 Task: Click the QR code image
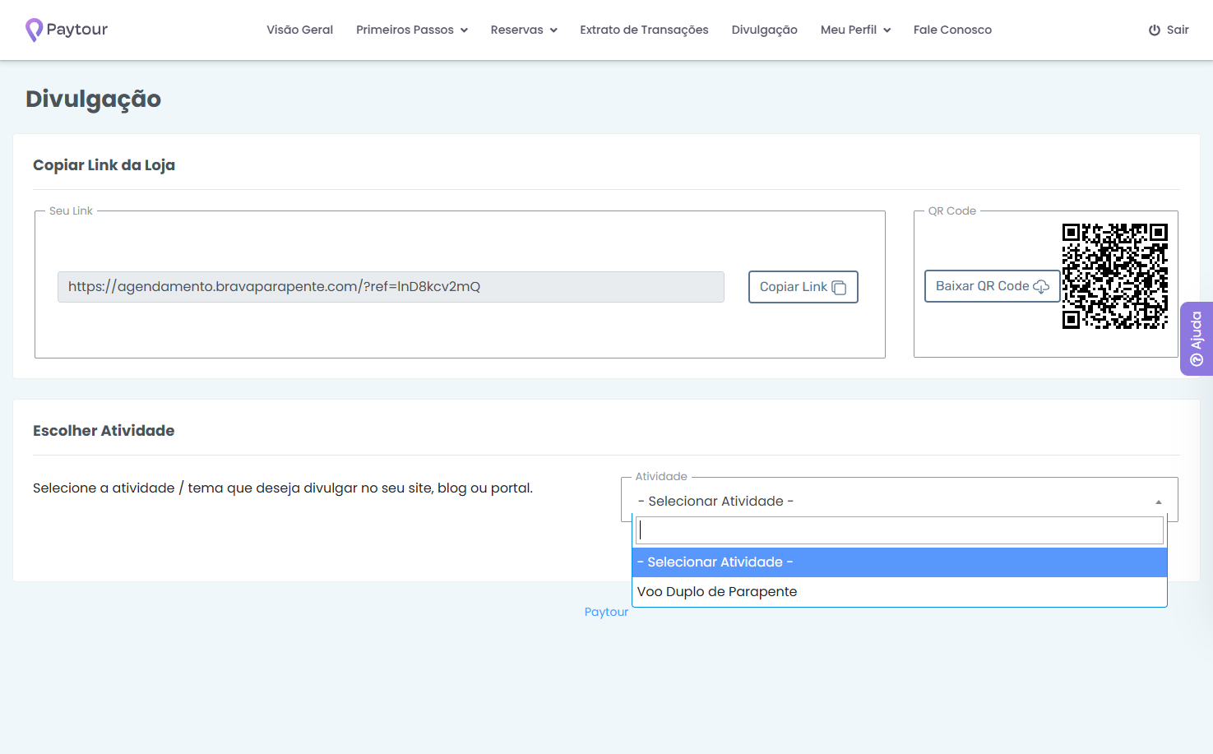coord(1114,276)
